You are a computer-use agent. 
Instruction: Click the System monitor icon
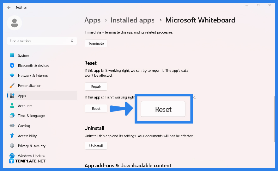(12, 55)
